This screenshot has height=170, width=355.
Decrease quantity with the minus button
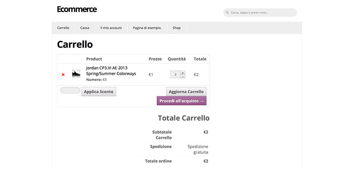point(183,76)
